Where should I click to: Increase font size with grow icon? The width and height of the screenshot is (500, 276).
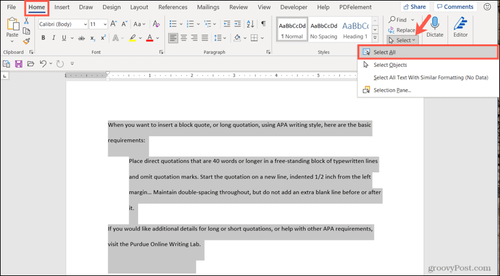[x=114, y=24]
